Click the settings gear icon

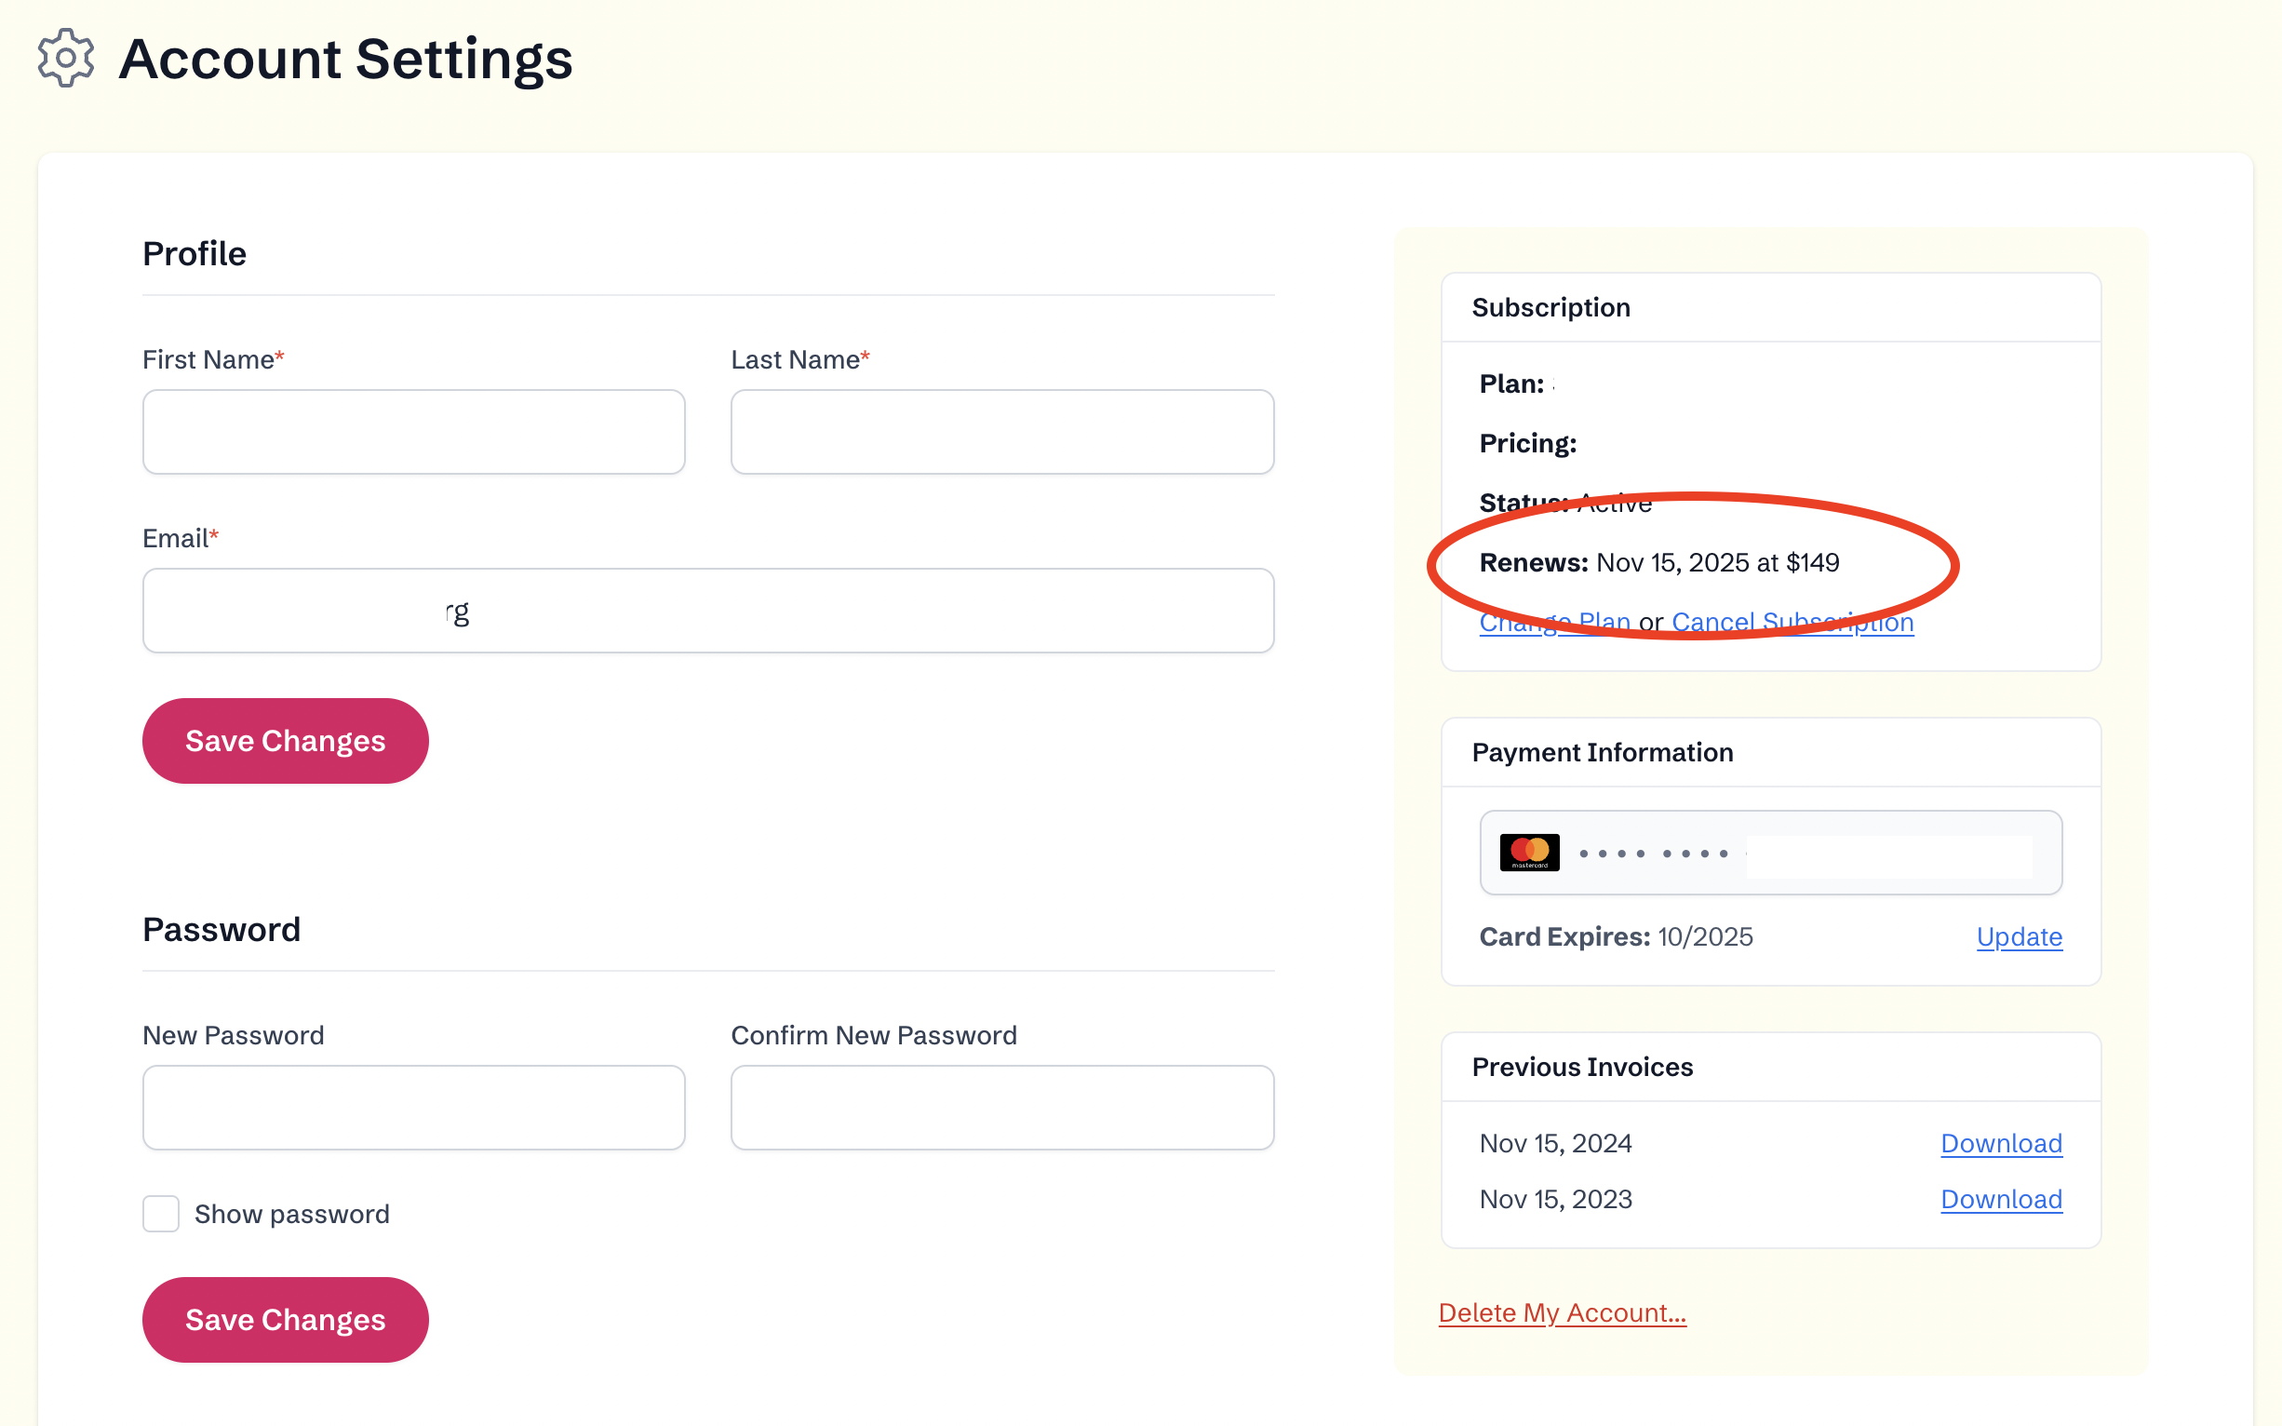(66, 58)
